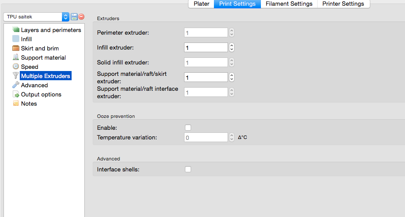Click the Advanced wrench icon
The width and height of the screenshot is (405, 217).
(x=16, y=85)
